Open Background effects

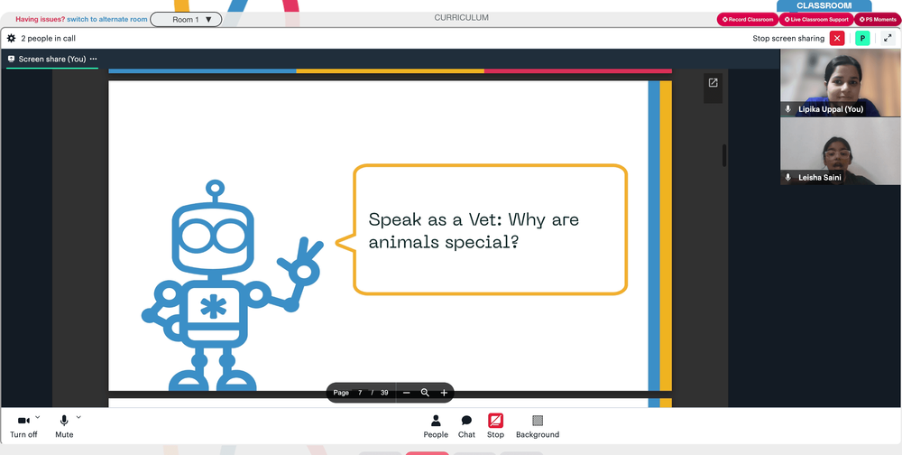538,427
